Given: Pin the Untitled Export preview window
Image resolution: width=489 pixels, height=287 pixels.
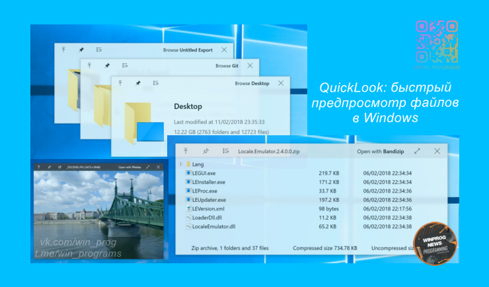Looking at the screenshot, I should pyautogui.click(x=81, y=49).
